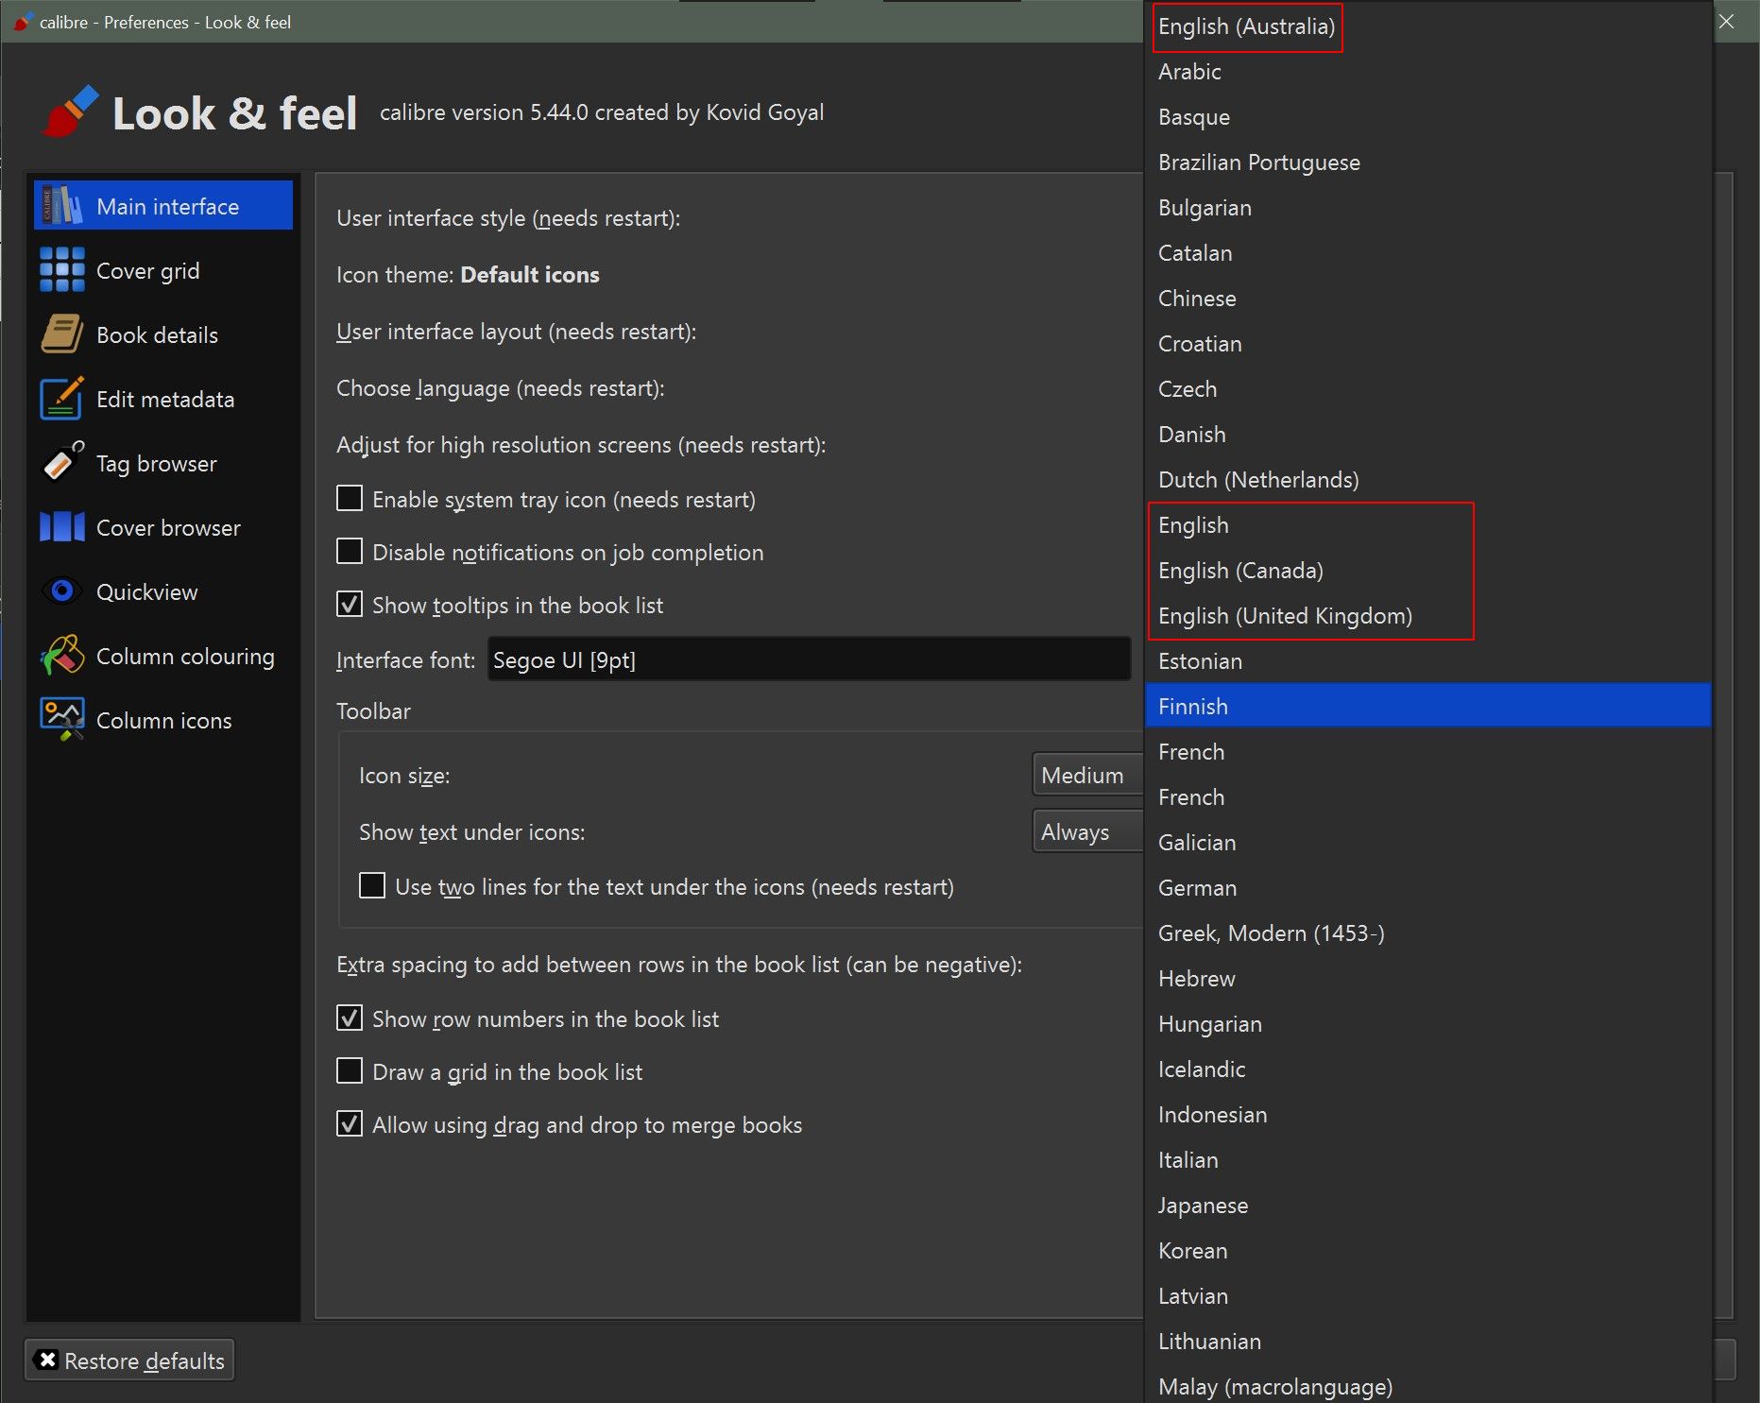Click the Interface font Segoe UI field
Screen dimensions: 1760x1403
[809, 659]
